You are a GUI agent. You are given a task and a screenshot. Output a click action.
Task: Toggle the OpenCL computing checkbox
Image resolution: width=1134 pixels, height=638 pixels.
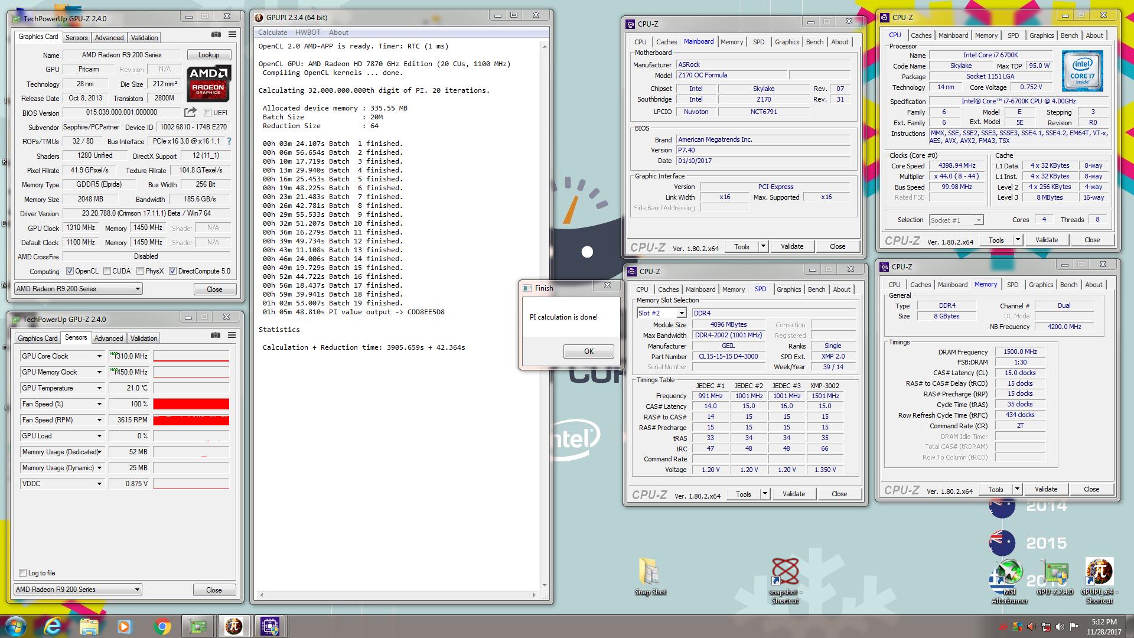pyautogui.click(x=70, y=271)
